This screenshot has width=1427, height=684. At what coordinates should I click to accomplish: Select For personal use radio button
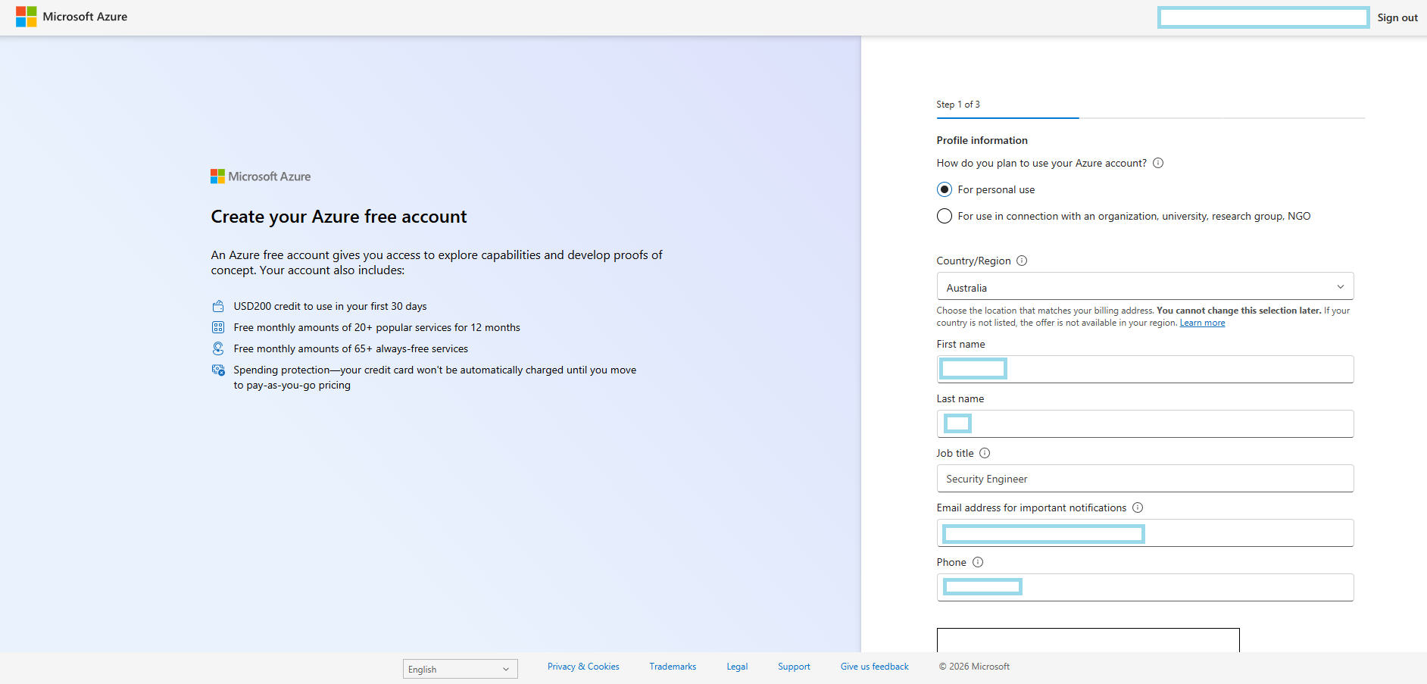click(945, 189)
